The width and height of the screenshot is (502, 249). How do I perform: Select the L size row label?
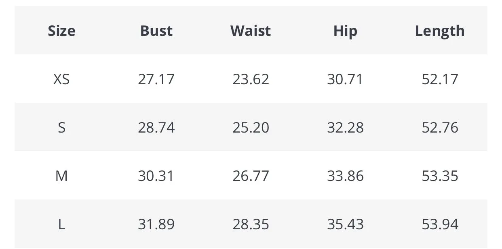tap(61, 224)
